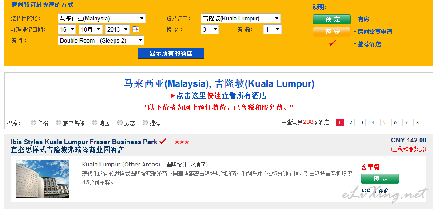Open the Ibis hotel building thumbnail
The width and height of the screenshot is (433, 209).
(42, 179)
